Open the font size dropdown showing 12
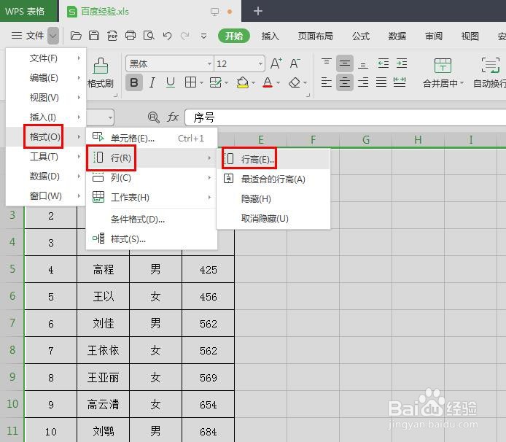This screenshot has width=506, height=442. [x=260, y=63]
